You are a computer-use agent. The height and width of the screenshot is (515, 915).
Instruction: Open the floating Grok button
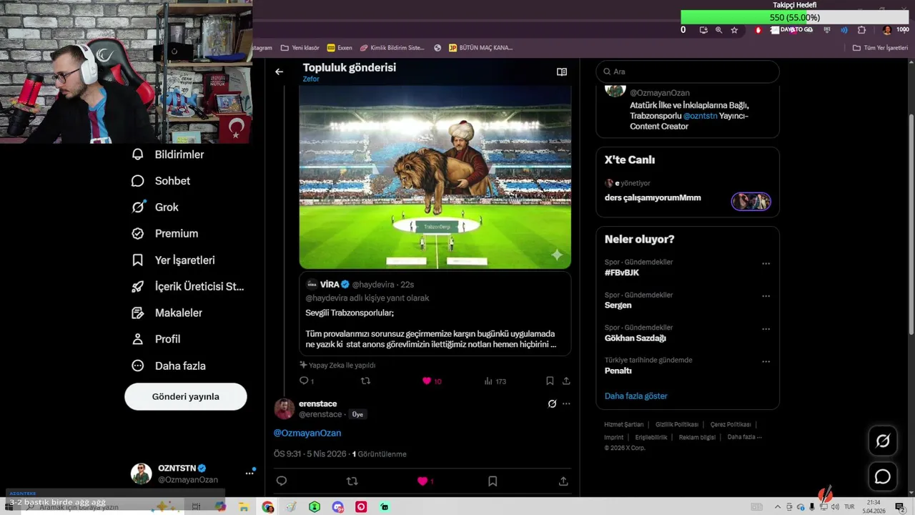point(883,441)
